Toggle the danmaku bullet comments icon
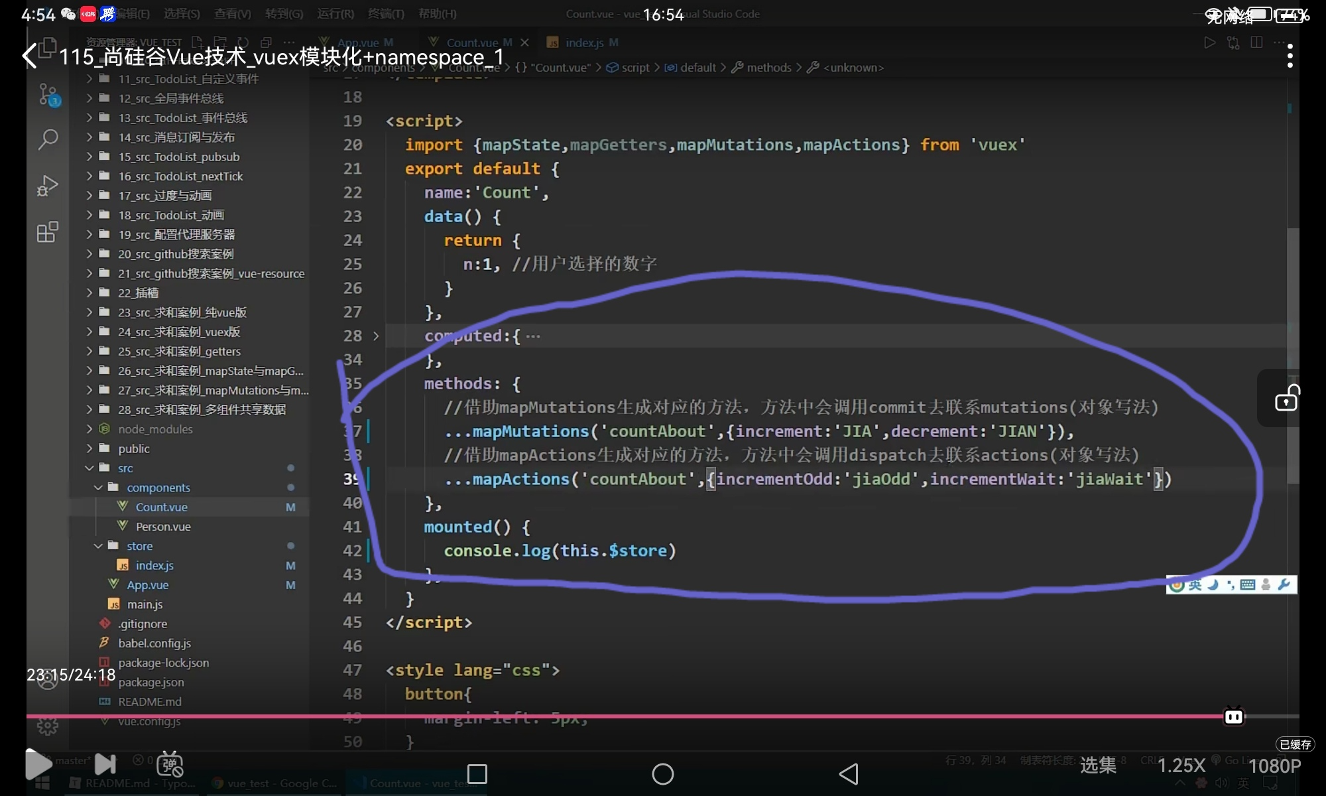 (170, 765)
